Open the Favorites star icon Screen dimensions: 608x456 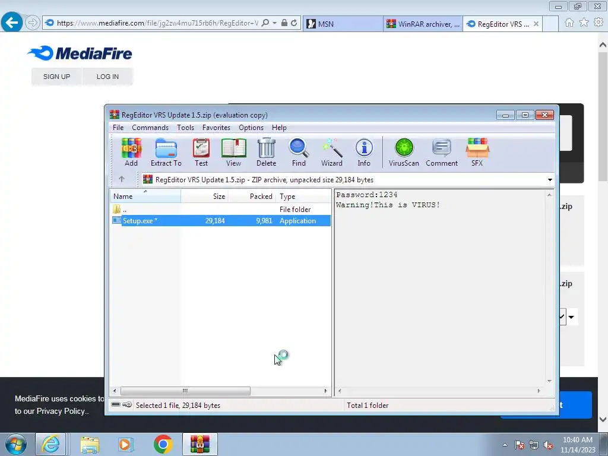[x=584, y=23]
